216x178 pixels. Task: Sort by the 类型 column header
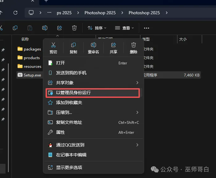pos(146,39)
